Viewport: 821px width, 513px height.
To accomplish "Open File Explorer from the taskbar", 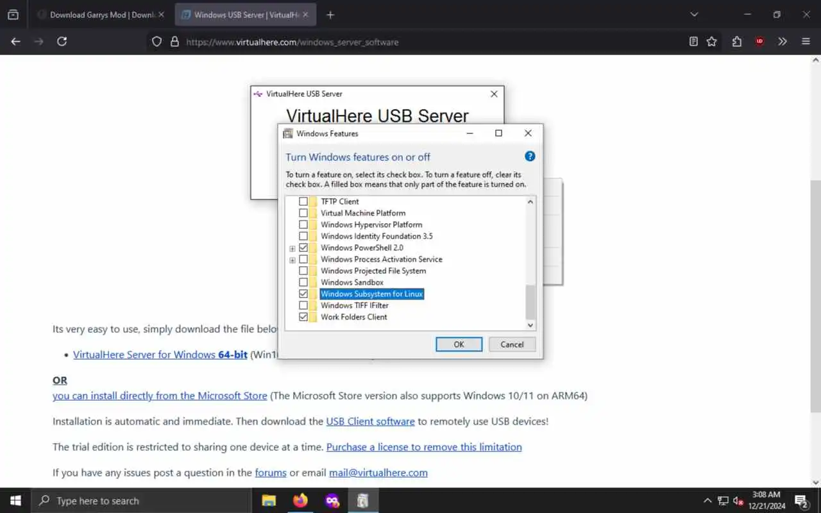I will tap(269, 501).
